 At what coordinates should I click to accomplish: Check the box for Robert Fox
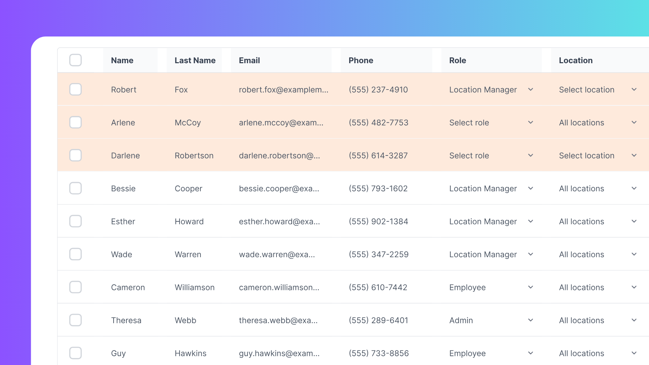[x=75, y=90]
